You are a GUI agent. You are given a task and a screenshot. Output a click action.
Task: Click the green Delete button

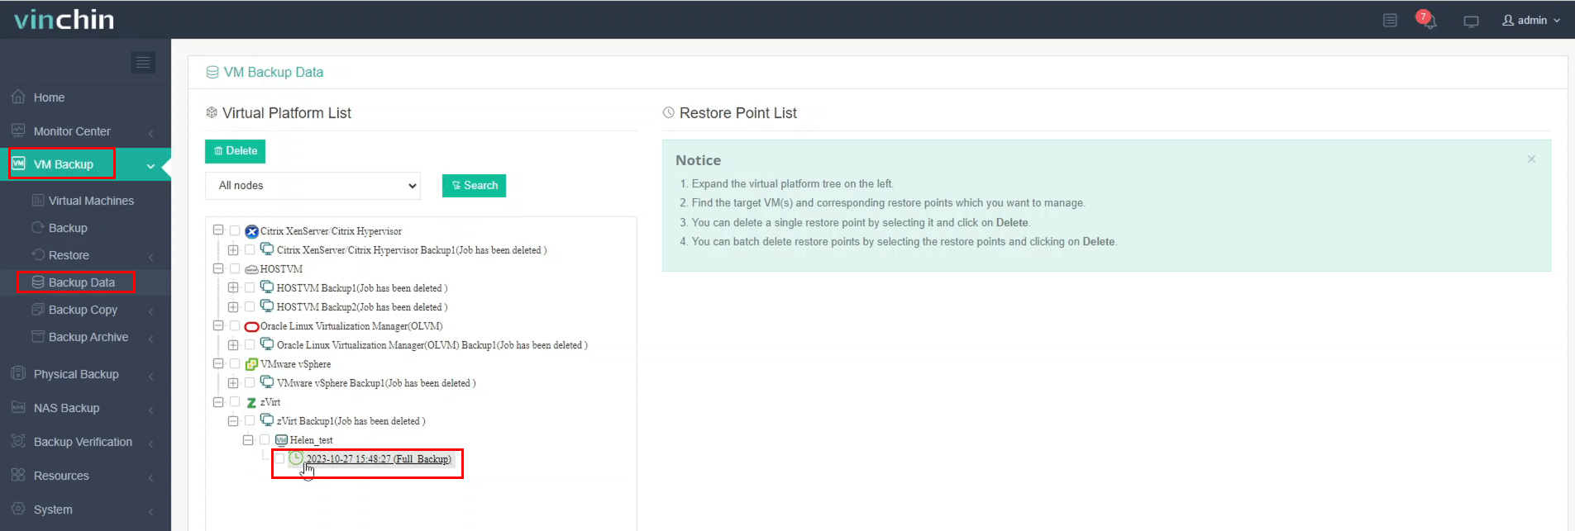235,151
